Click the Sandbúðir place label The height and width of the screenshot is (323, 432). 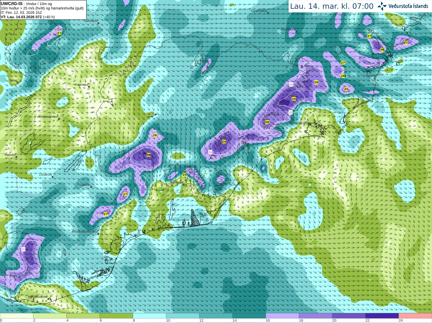[91, 21]
